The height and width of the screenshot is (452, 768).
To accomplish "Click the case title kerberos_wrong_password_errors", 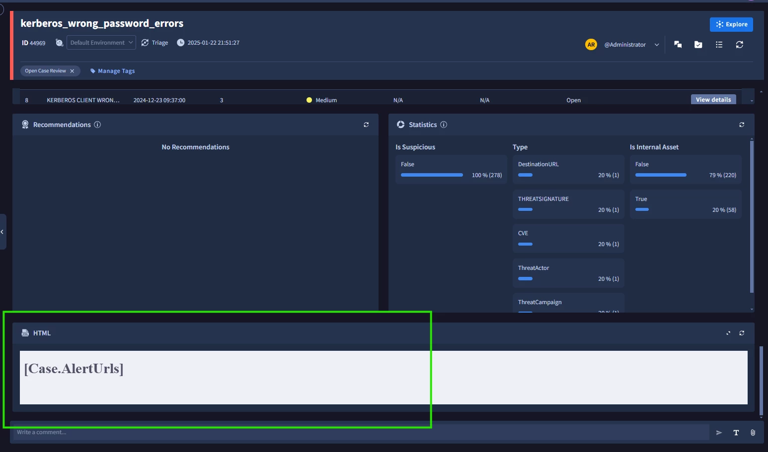I will [102, 23].
